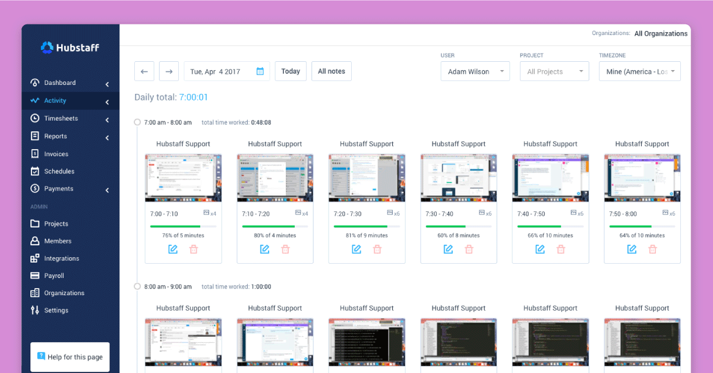Click the 80% activity progress bar
The height and width of the screenshot is (373, 713).
[x=275, y=226]
